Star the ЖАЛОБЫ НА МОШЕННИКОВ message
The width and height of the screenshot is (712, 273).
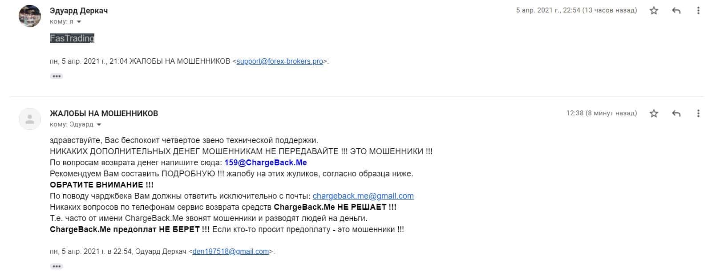(654, 114)
